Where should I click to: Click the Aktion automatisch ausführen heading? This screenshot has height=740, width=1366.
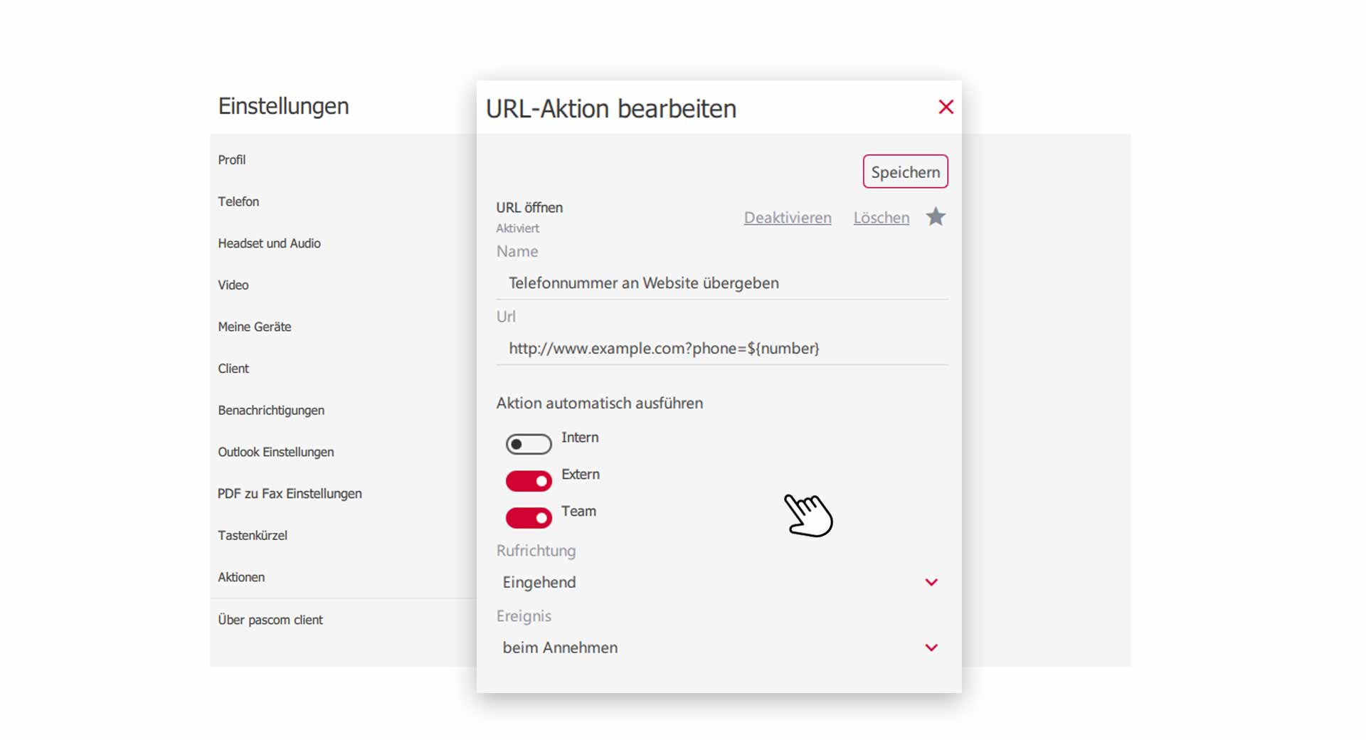(600, 403)
